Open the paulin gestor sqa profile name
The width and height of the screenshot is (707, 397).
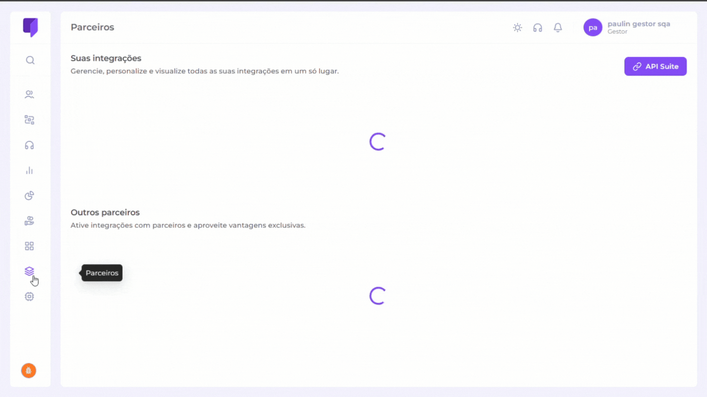pos(639,24)
